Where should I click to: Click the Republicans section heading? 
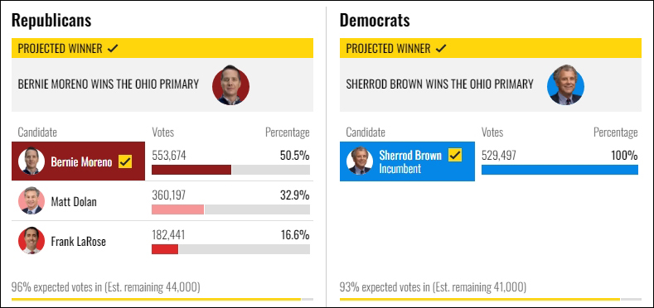coord(51,20)
